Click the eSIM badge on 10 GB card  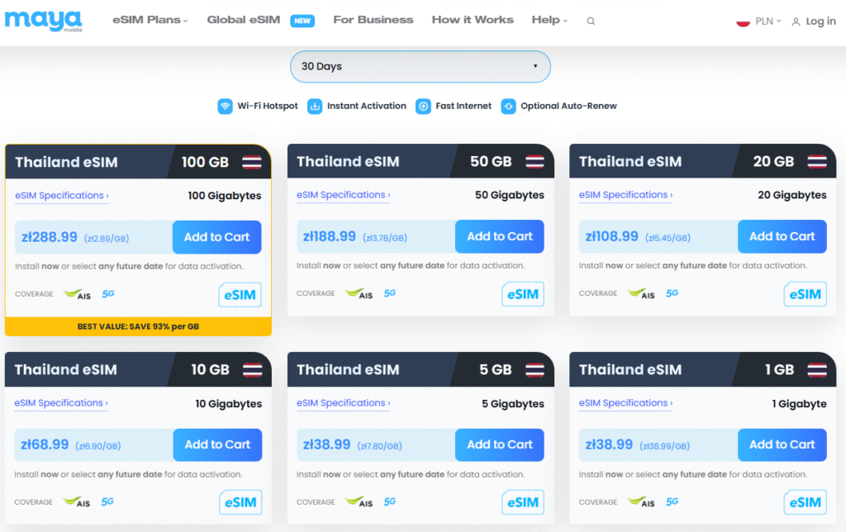(240, 503)
